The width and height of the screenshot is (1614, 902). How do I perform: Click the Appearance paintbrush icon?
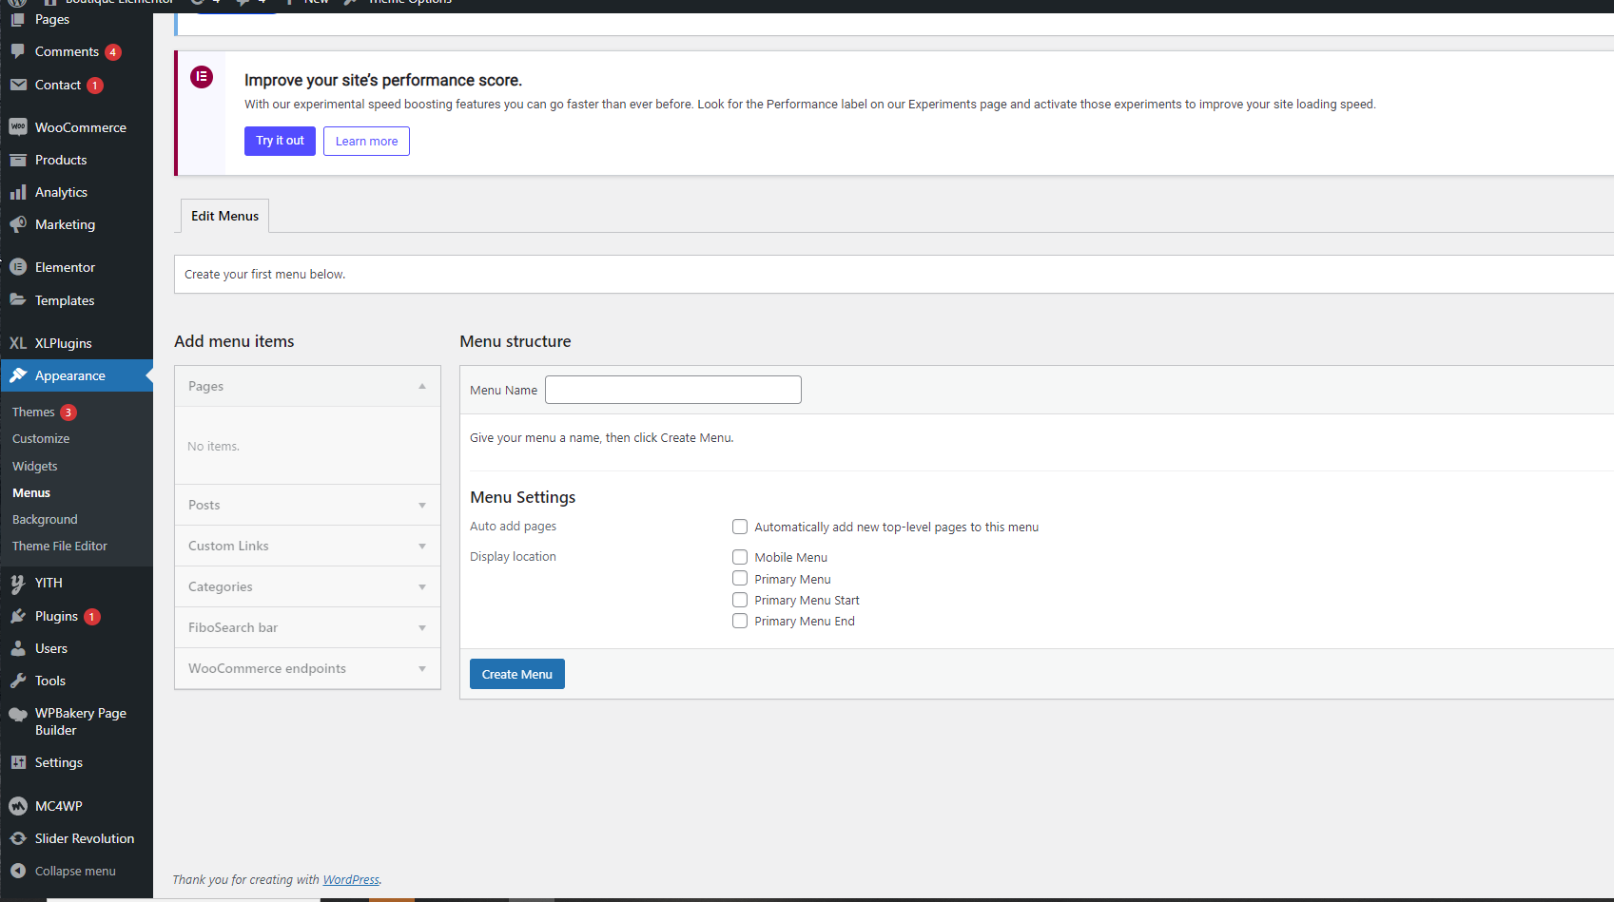click(x=18, y=375)
